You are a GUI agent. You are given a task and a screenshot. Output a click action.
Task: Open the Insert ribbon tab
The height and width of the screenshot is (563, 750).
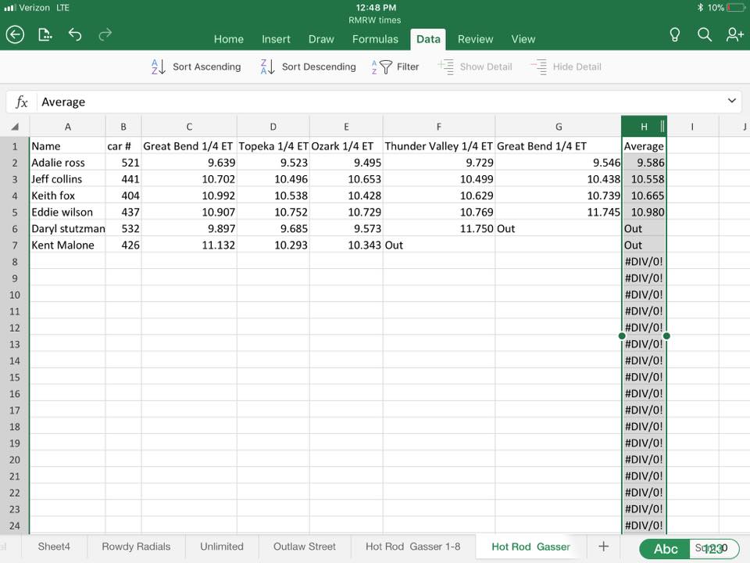276,39
